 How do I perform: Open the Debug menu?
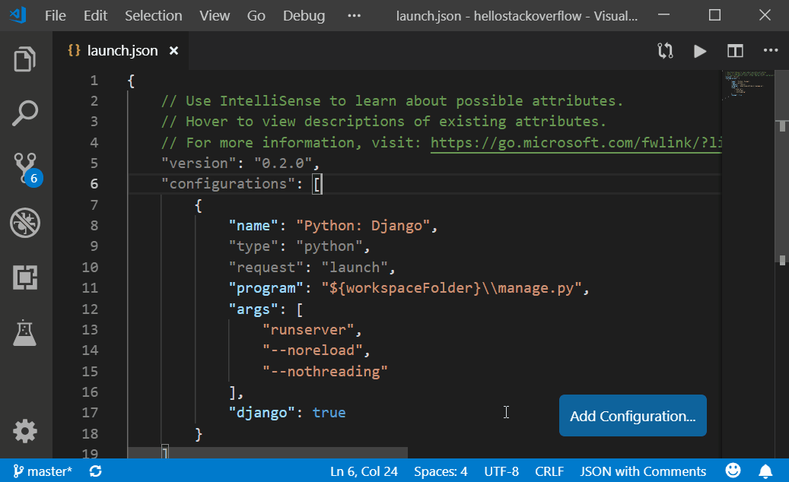pyautogui.click(x=304, y=15)
